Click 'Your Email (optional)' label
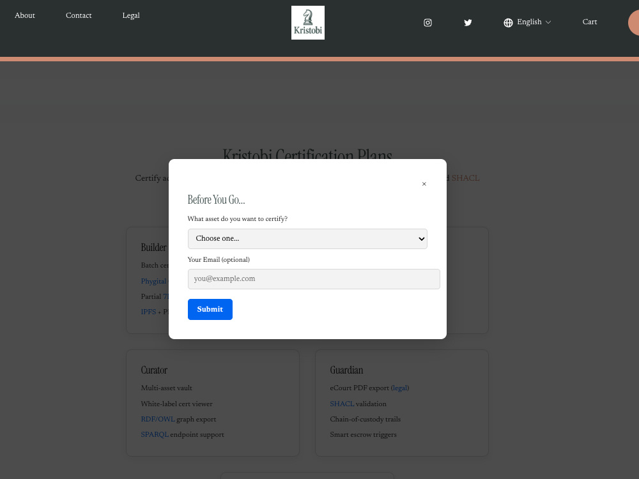Viewport: 639px width, 479px height. click(219, 259)
